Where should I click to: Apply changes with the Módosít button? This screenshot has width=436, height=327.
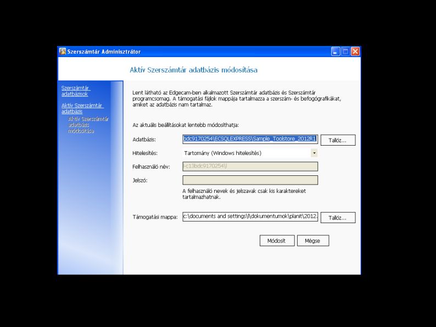pos(277,241)
